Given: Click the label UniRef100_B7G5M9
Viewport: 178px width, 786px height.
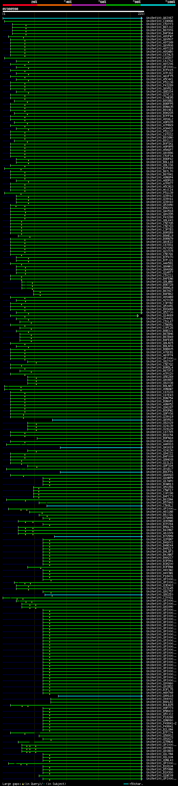Looking at the screenshot, I should tap(159, 536).
